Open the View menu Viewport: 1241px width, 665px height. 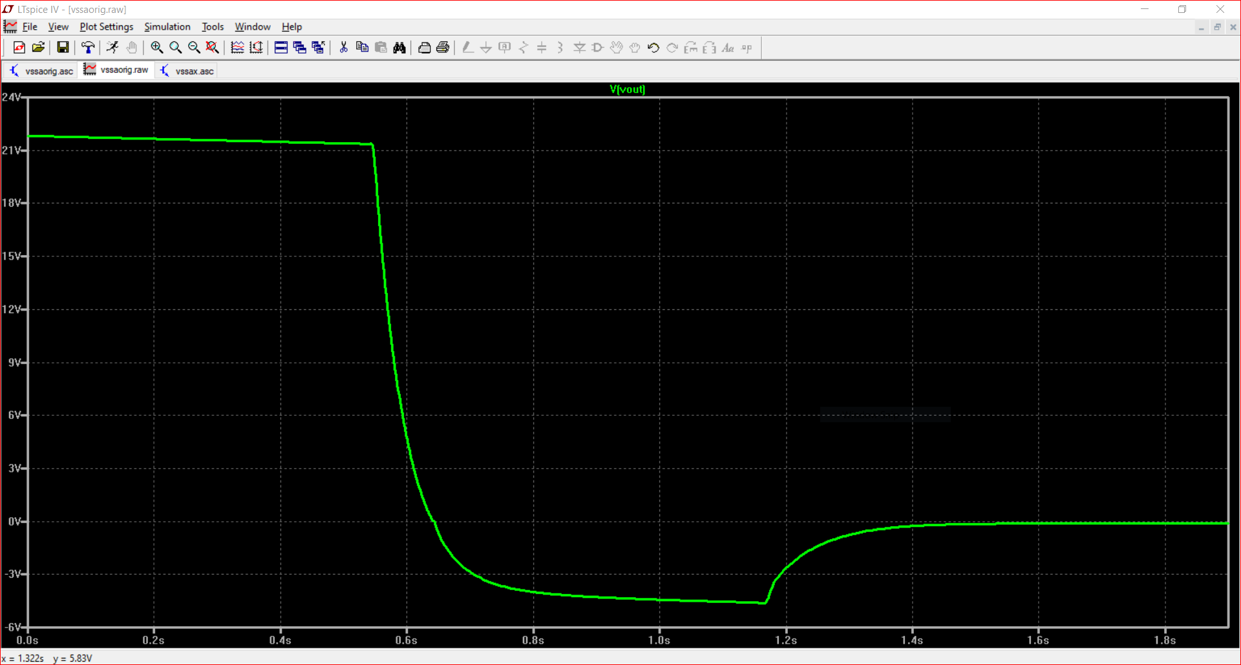click(58, 26)
